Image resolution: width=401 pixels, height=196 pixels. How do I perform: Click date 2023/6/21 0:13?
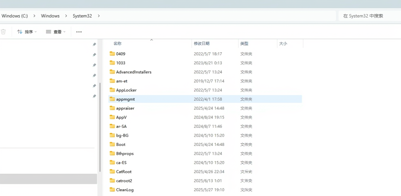(x=208, y=63)
